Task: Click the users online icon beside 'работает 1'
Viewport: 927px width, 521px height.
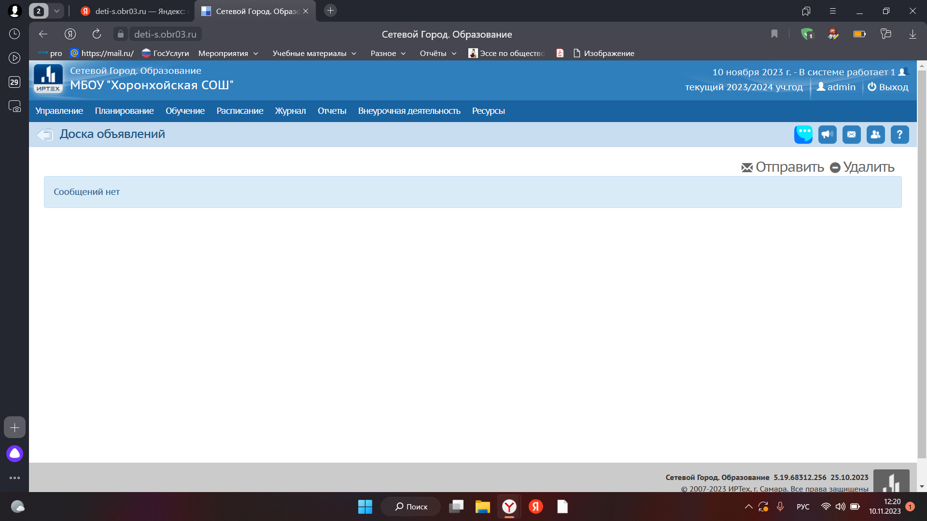Action: tap(903, 72)
